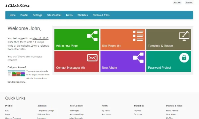Click the list icon on Site Pages tile
This screenshot has height=119, width=199.
point(138,36)
